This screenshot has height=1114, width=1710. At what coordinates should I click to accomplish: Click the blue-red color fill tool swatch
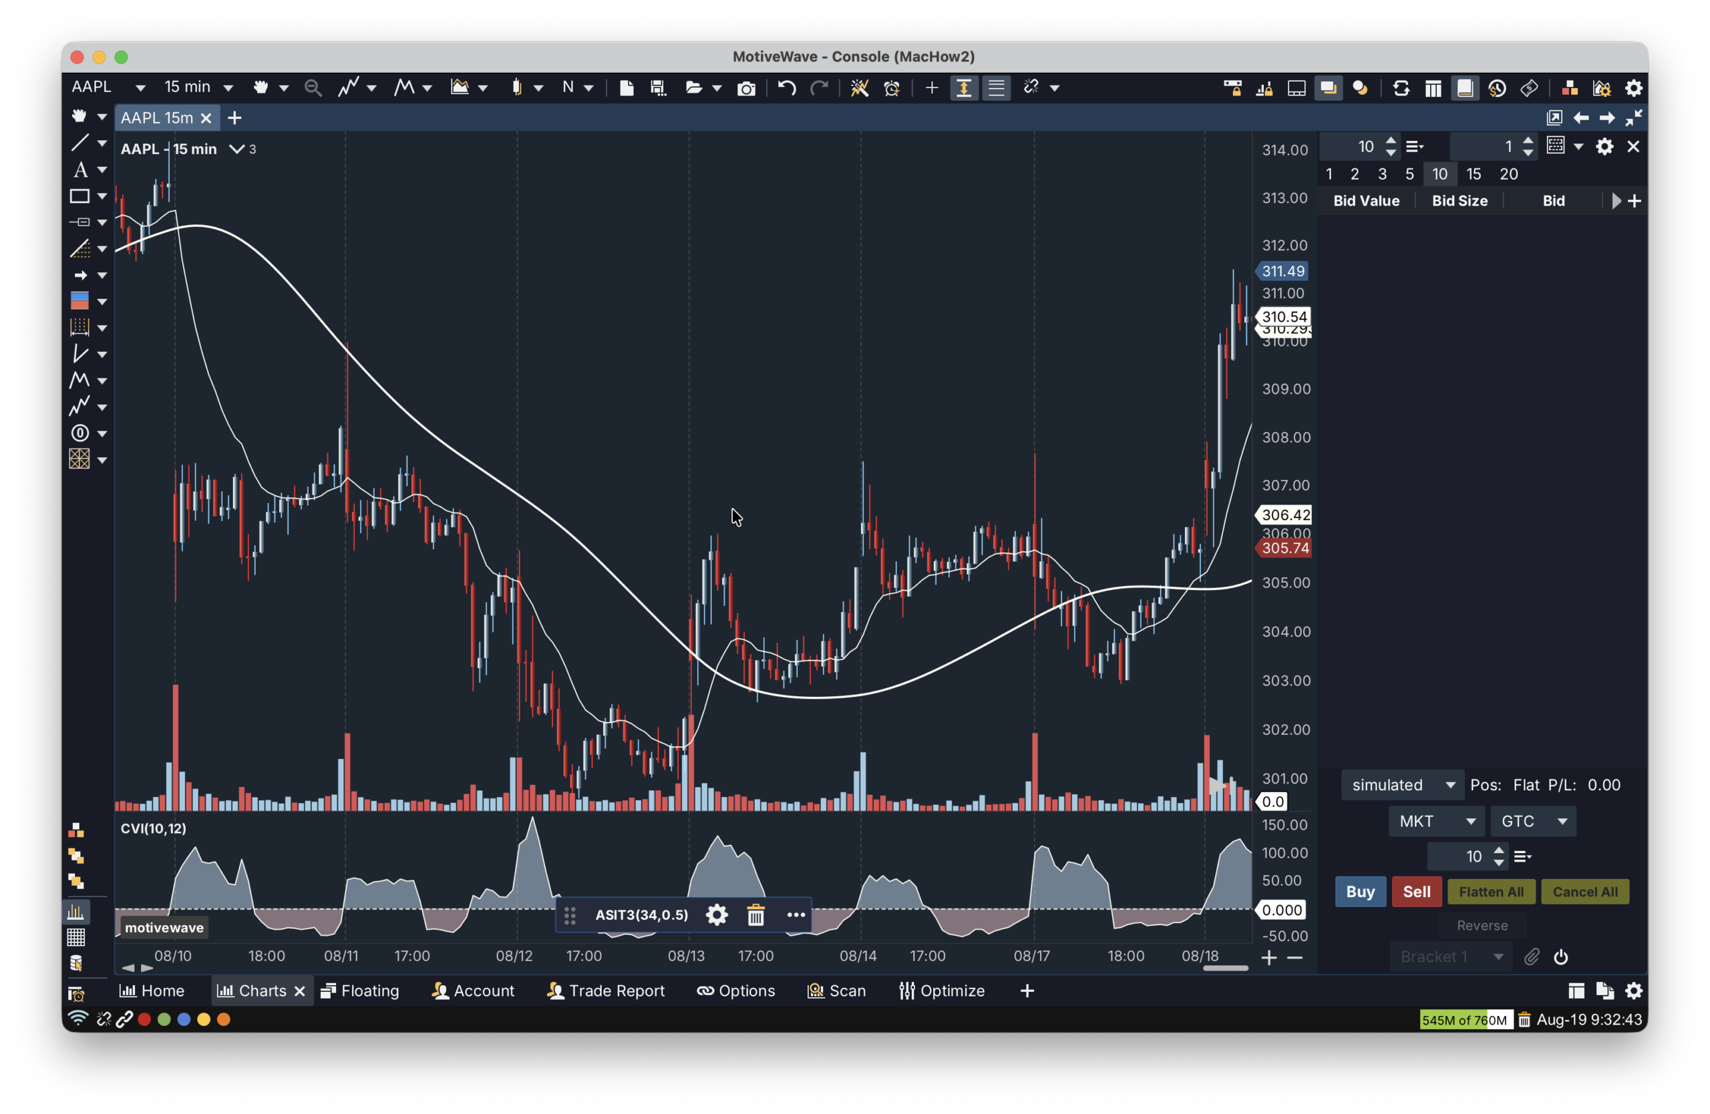click(79, 301)
